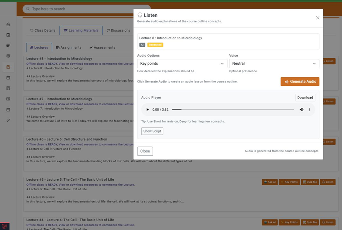Open the Assignments tab
The width and height of the screenshot is (342, 230).
69,48
